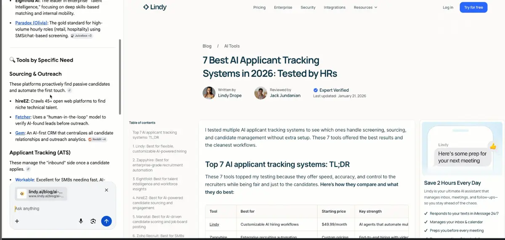The height and width of the screenshot is (240, 505).
Task: Open the Paradox (Olivia) link
Action: coord(32,23)
